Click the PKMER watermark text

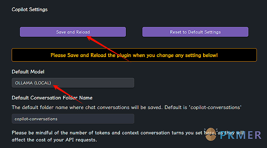coord(240,135)
